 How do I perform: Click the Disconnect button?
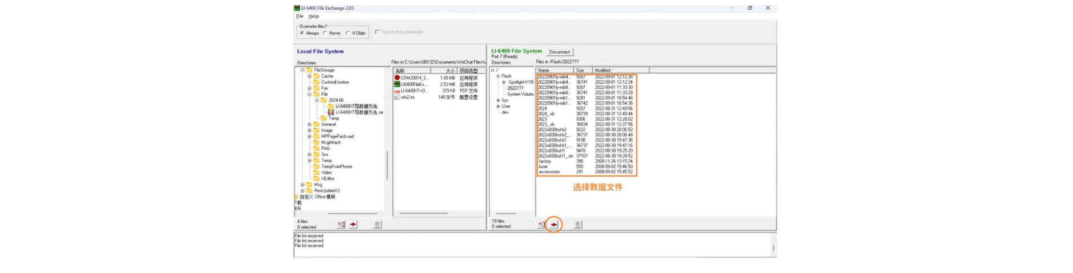click(x=559, y=52)
